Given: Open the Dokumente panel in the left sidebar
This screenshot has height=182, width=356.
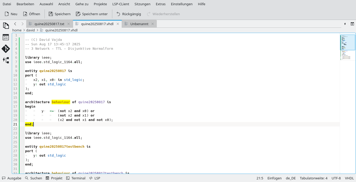Looking at the screenshot, I should pos(6,25).
